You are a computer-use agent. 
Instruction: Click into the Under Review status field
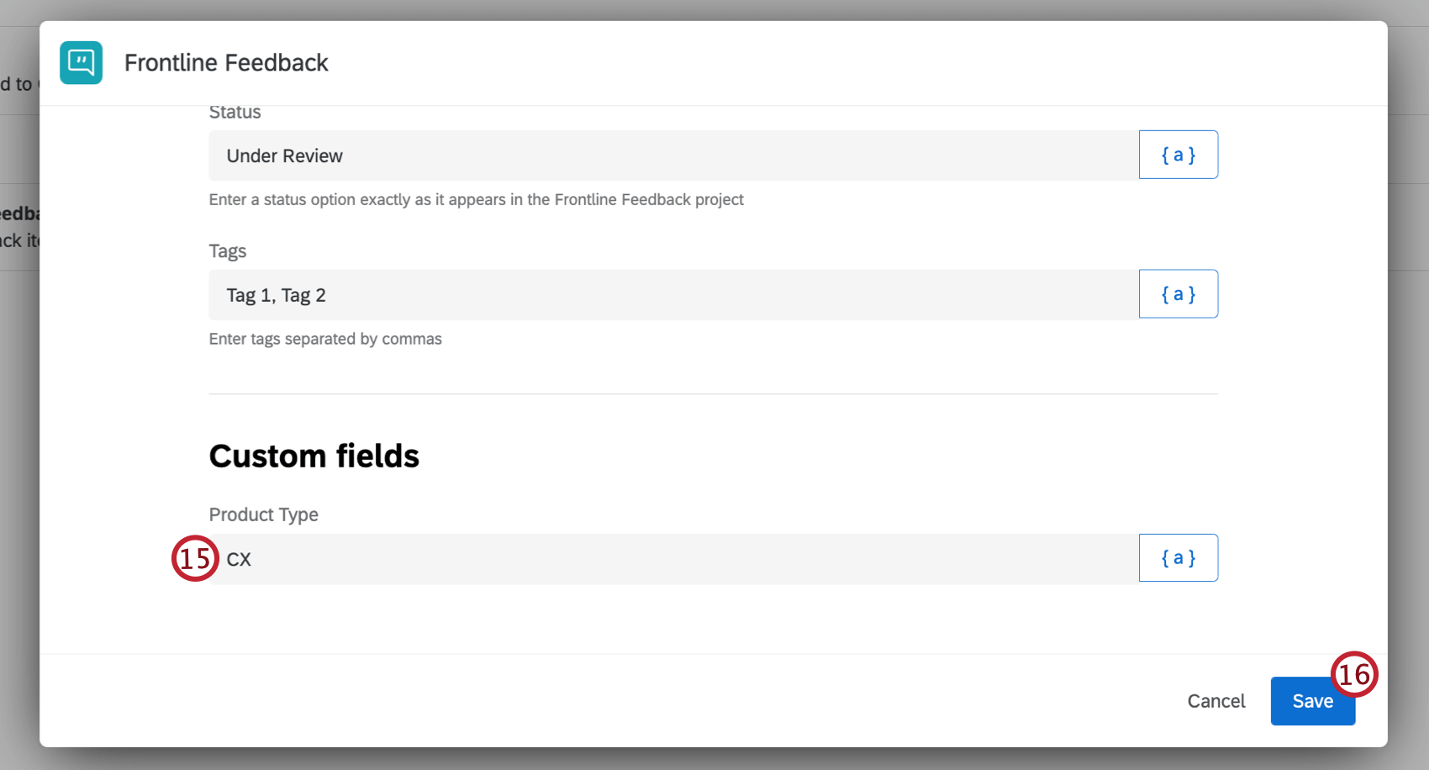click(672, 156)
